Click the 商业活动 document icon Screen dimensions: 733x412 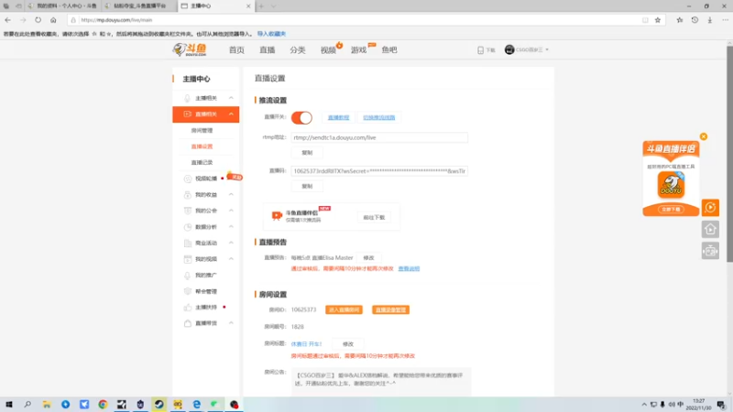coord(188,243)
